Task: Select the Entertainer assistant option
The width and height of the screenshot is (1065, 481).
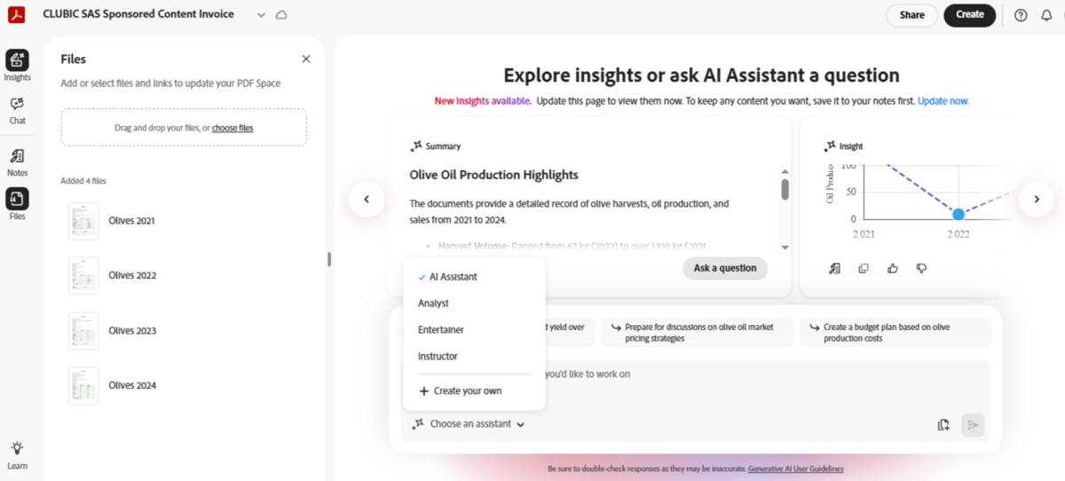Action: click(440, 330)
